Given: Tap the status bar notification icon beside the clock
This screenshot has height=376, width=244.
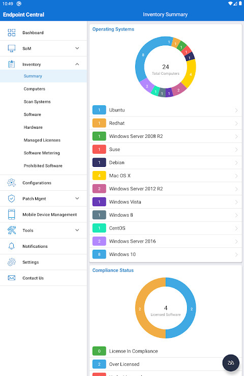Looking at the screenshot, I should tap(19, 4).
